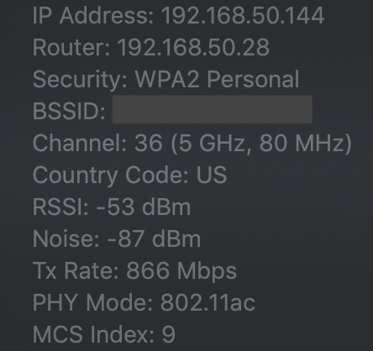This screenshot has height=351, width=373.
Task: Click the Country Code: US entry
Action: pyautogui.click(x=129, y=175)
